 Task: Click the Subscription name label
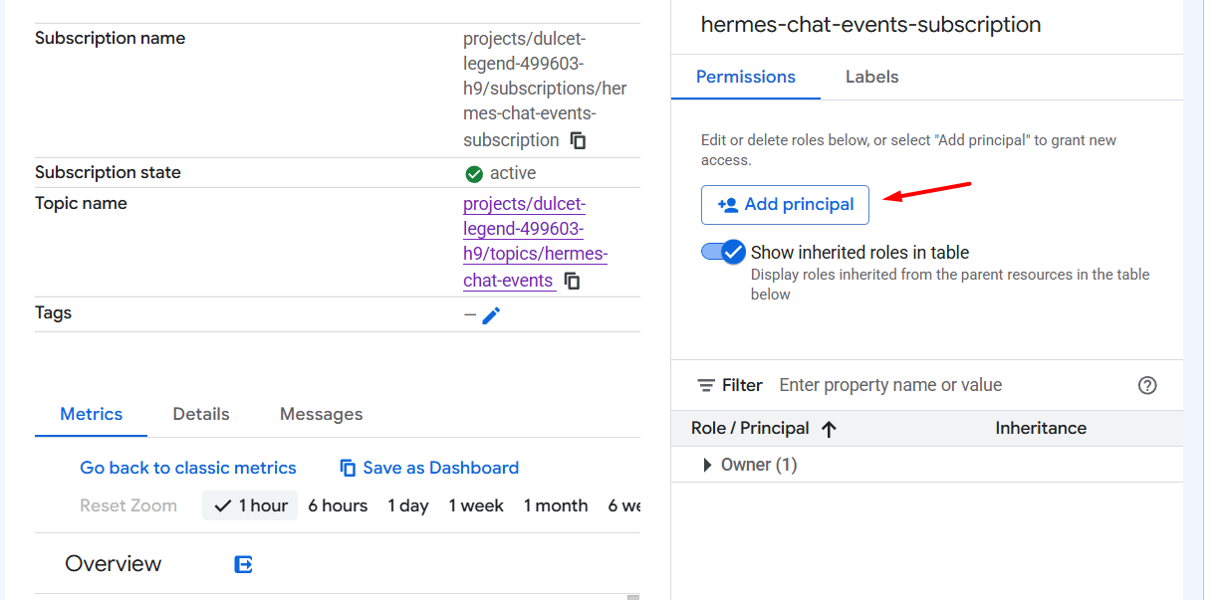click(x=111, y=38)
